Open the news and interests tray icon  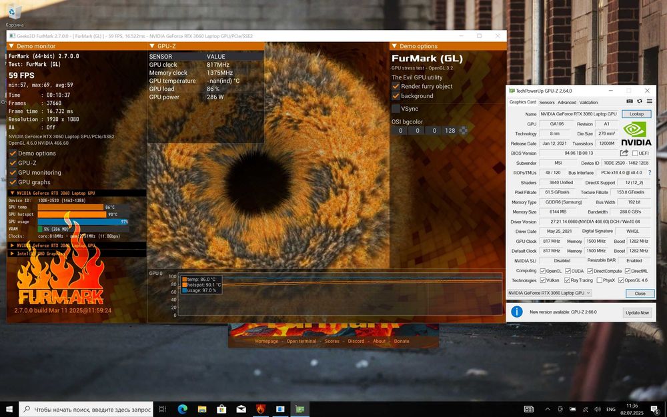coord(529,410)
